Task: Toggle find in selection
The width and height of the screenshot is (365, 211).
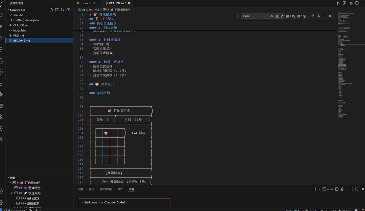Action: click(324, 16)
